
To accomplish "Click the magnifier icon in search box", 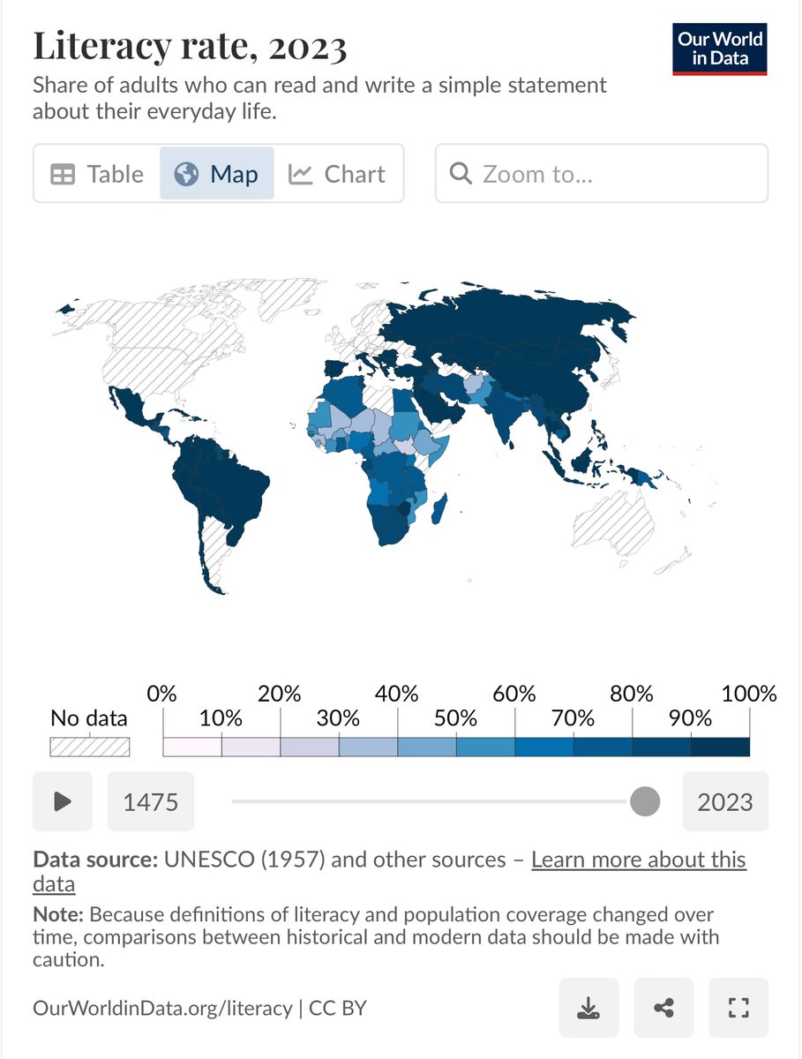I will click(461, 174).
